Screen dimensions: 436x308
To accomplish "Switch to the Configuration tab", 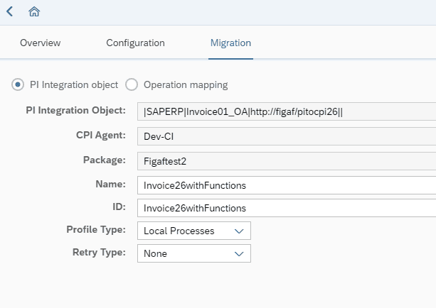I will 135,43.
